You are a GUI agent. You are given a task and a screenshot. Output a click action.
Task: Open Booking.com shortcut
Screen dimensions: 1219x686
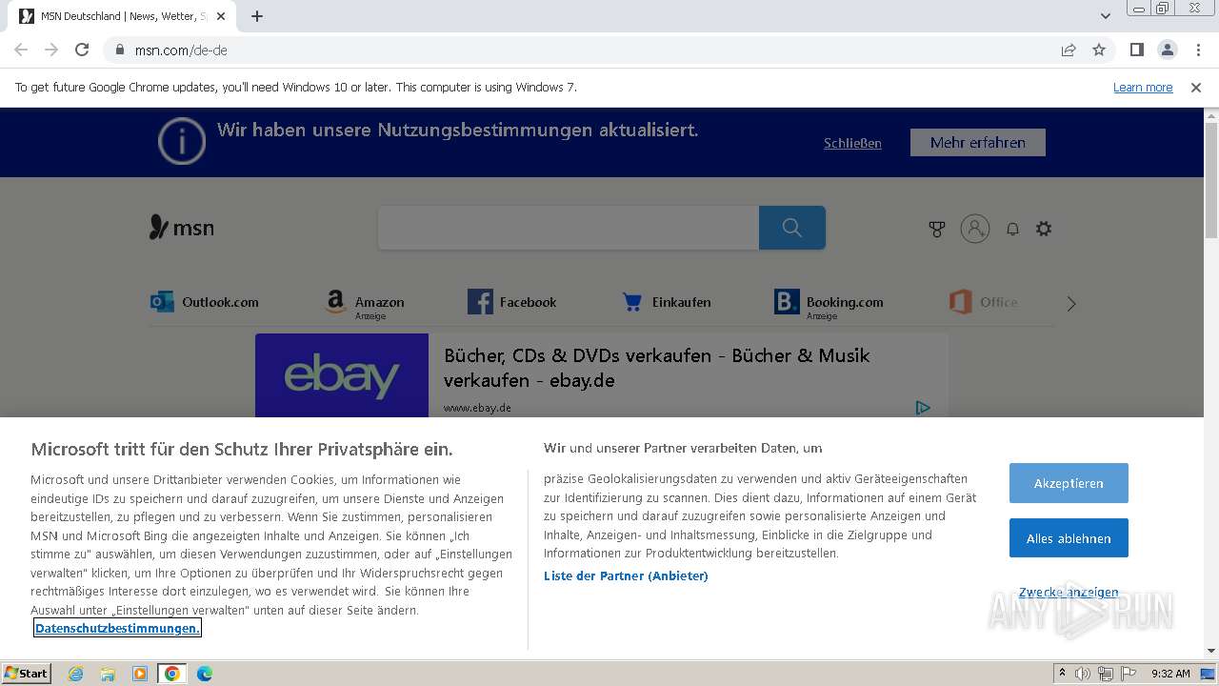click(x=829, y=304)
